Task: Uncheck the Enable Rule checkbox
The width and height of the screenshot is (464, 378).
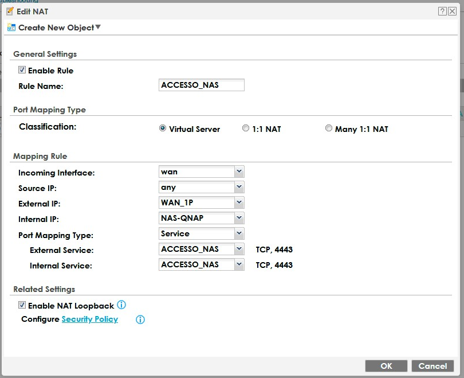Action: coord(21,70)
